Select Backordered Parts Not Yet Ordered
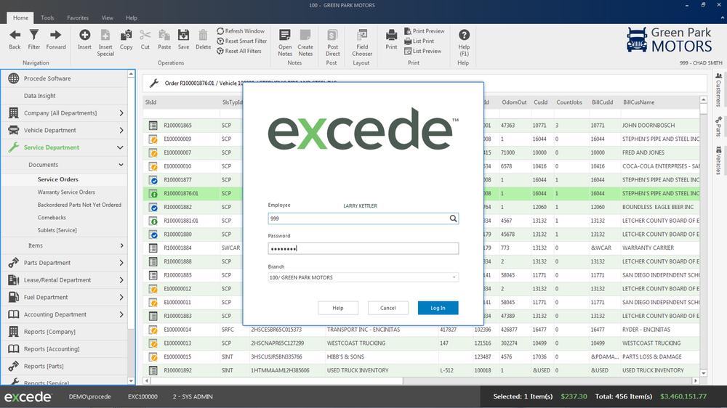The image size is (727, 408). [79, 205]
